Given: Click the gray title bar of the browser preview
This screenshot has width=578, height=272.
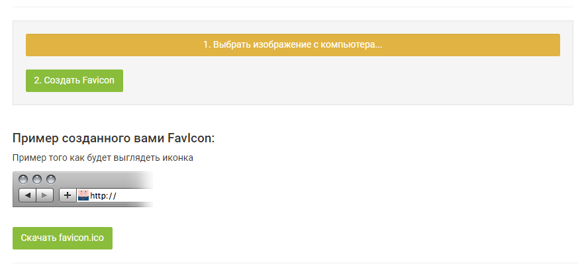Looking at the screenshot, I should coord(99,179).
